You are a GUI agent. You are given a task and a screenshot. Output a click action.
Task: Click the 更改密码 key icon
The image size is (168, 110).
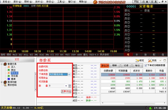tap(5, 85)
